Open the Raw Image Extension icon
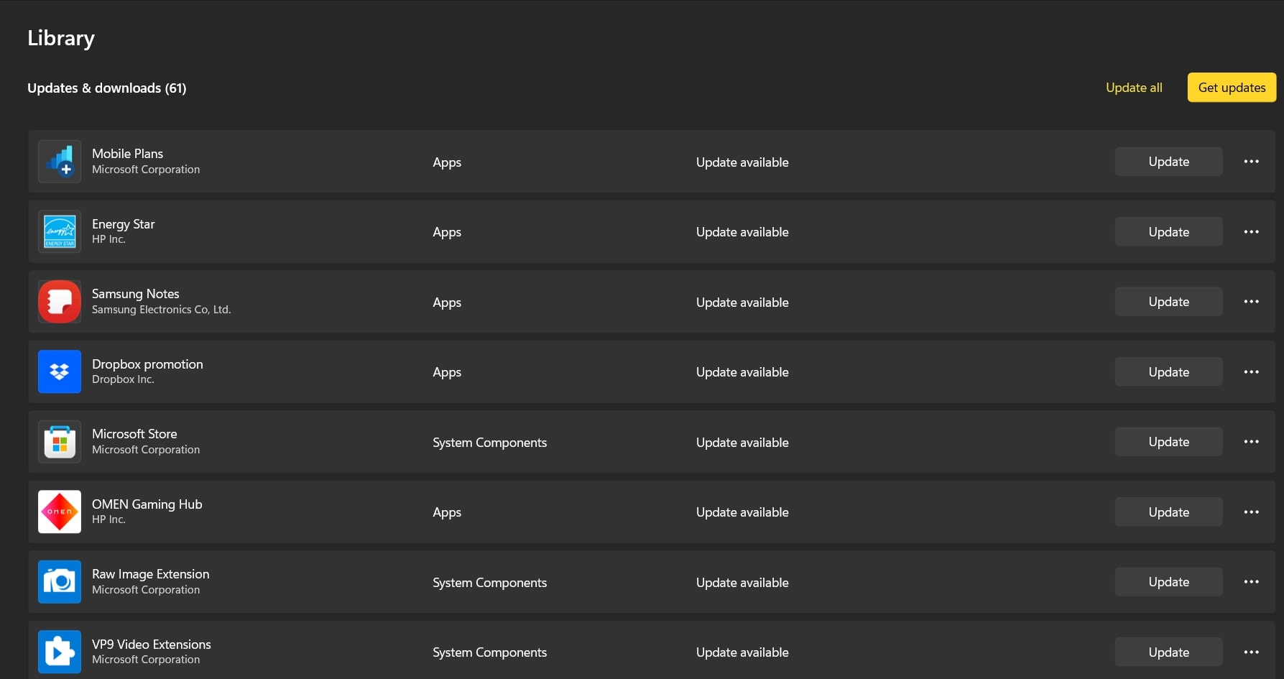This screenshot has height=679, width=1284. (60, 581)
